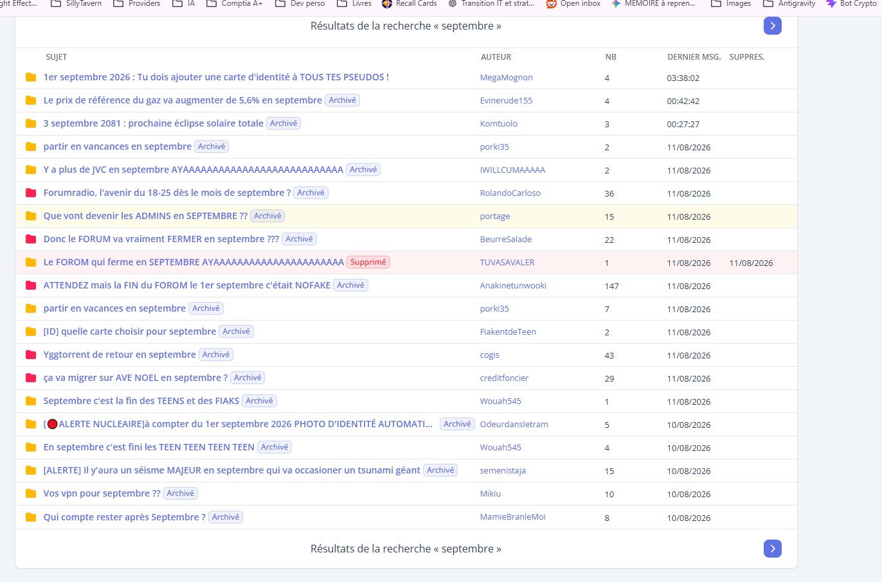Open topic Vos vpn pour septembre
Screen dimensions: 882x582
click(x=102, y=493)
